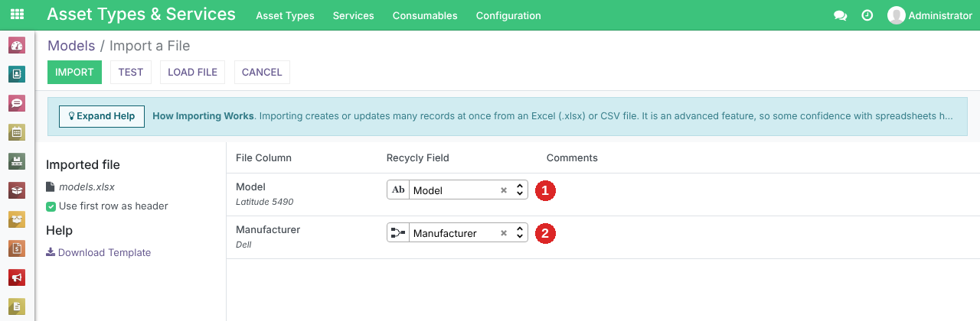
Task: Click the 'Comments' column header
Action: 572,158
